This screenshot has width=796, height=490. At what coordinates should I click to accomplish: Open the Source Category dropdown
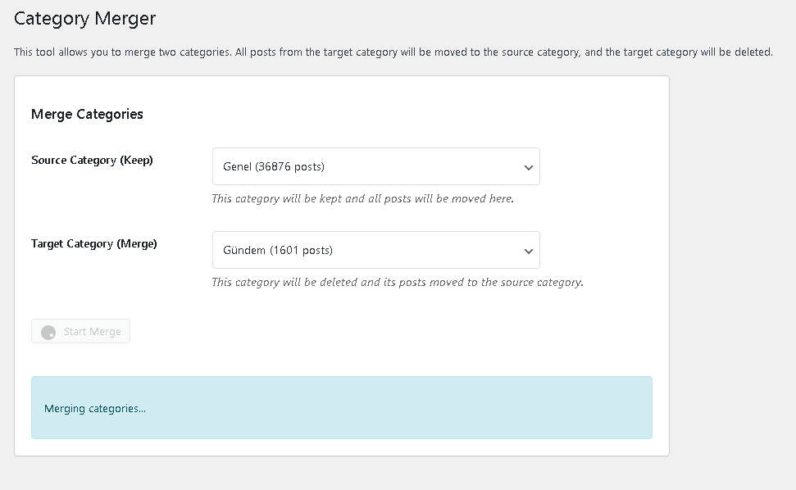point(375,166)
